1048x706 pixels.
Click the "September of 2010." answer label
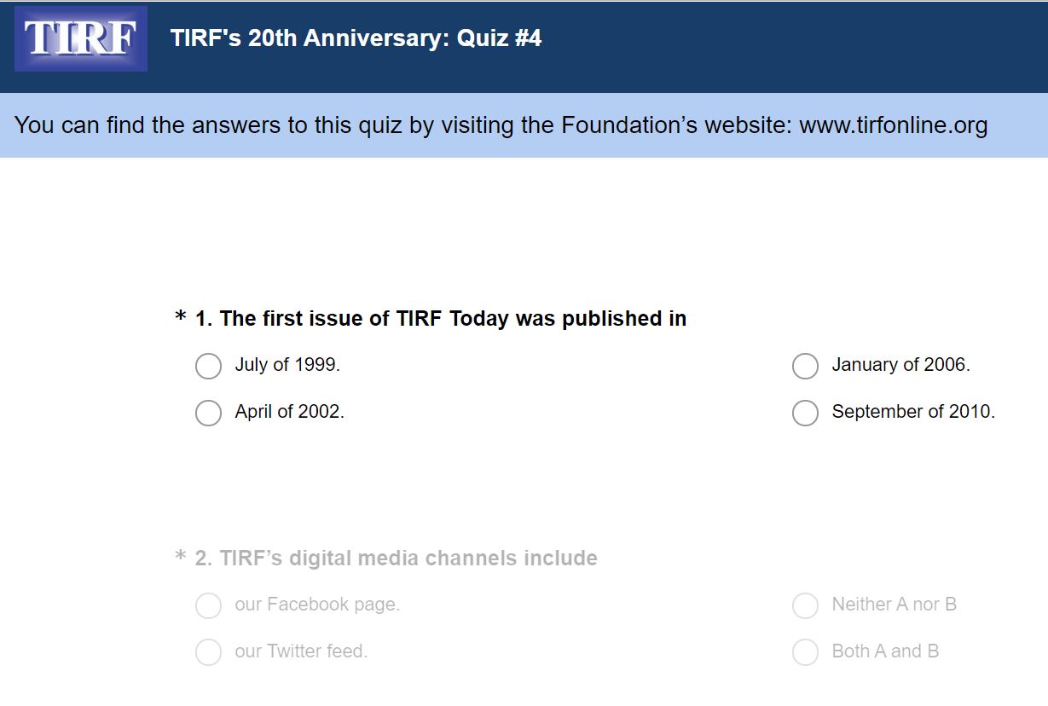pos(913,412)
